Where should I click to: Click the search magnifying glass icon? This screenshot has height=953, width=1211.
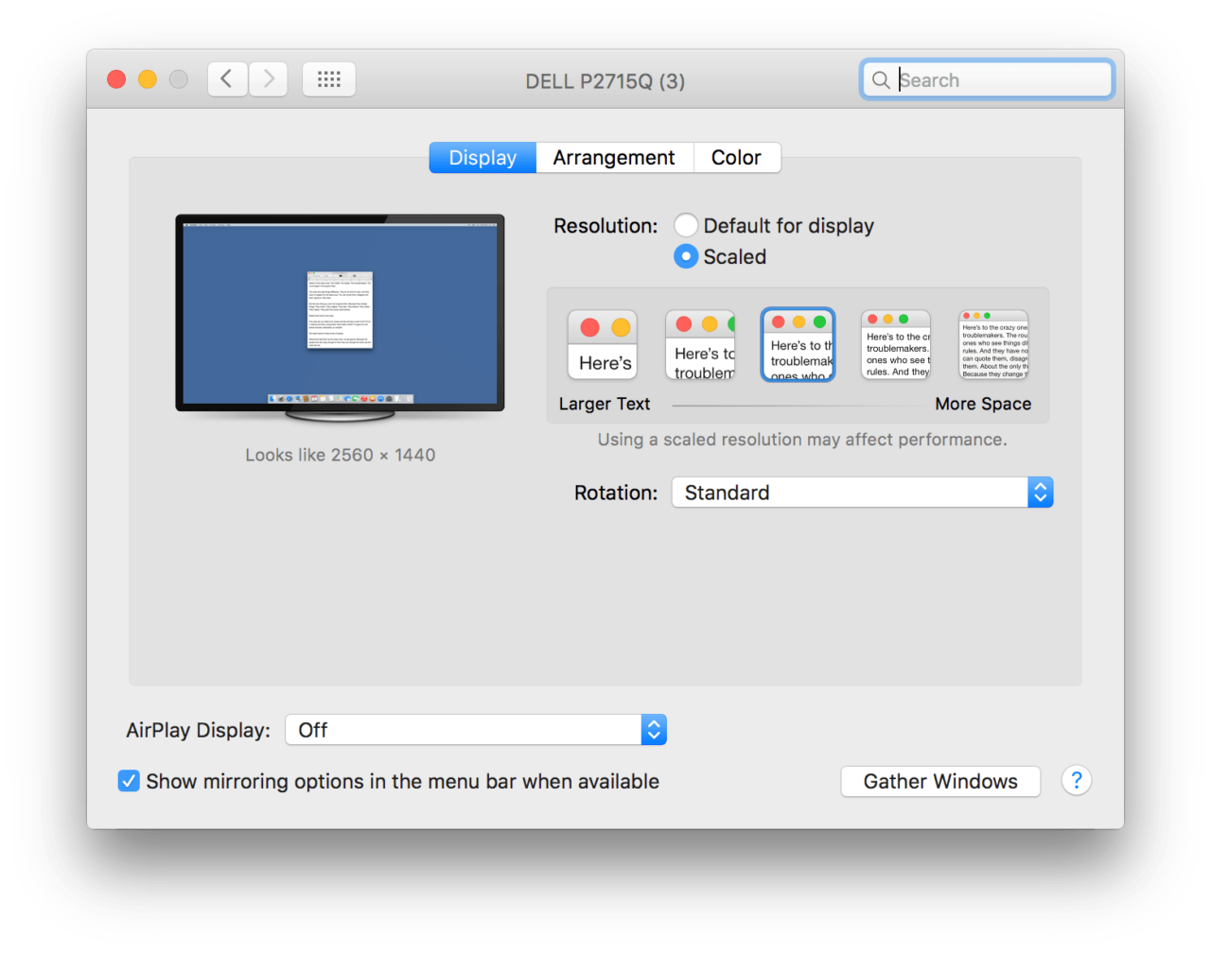(x=881, y=80)
